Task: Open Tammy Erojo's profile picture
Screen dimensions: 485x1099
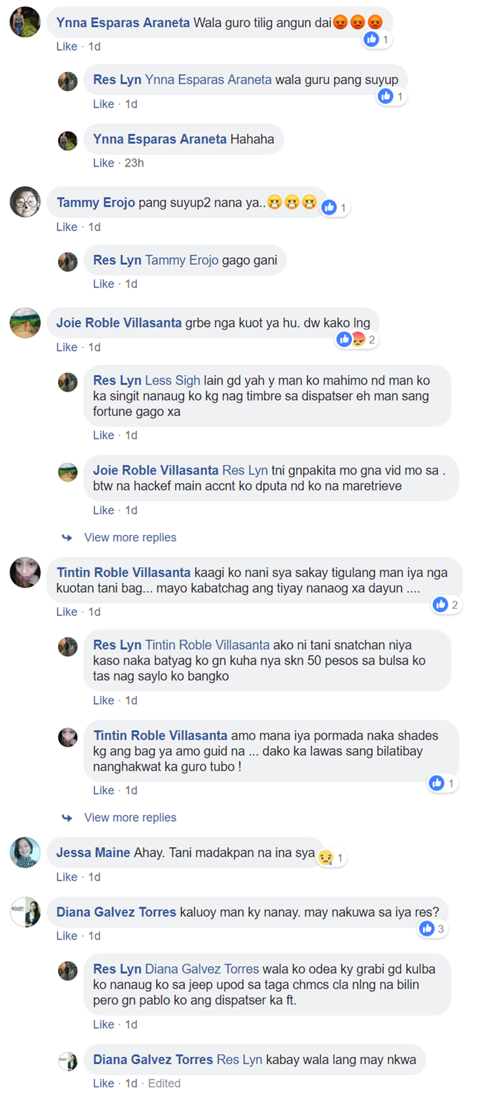Action: pos(25,202)
